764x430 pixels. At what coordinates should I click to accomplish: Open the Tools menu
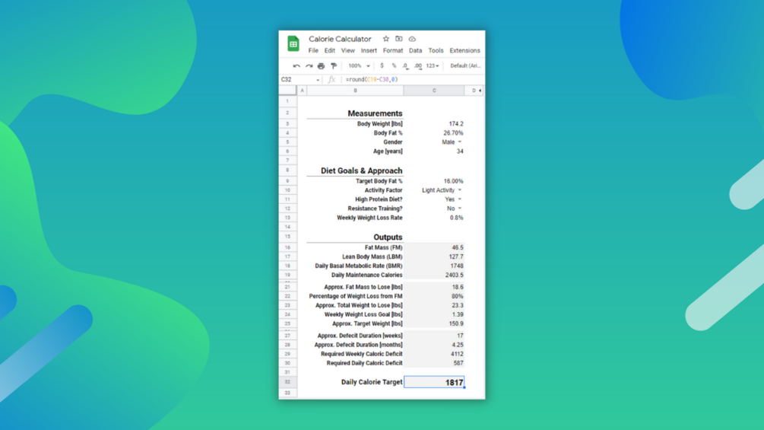pos(436,51)
